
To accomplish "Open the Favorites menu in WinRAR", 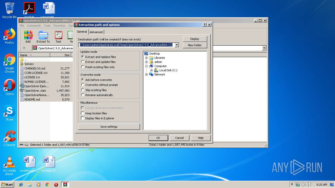I will (x=59, y=26).
